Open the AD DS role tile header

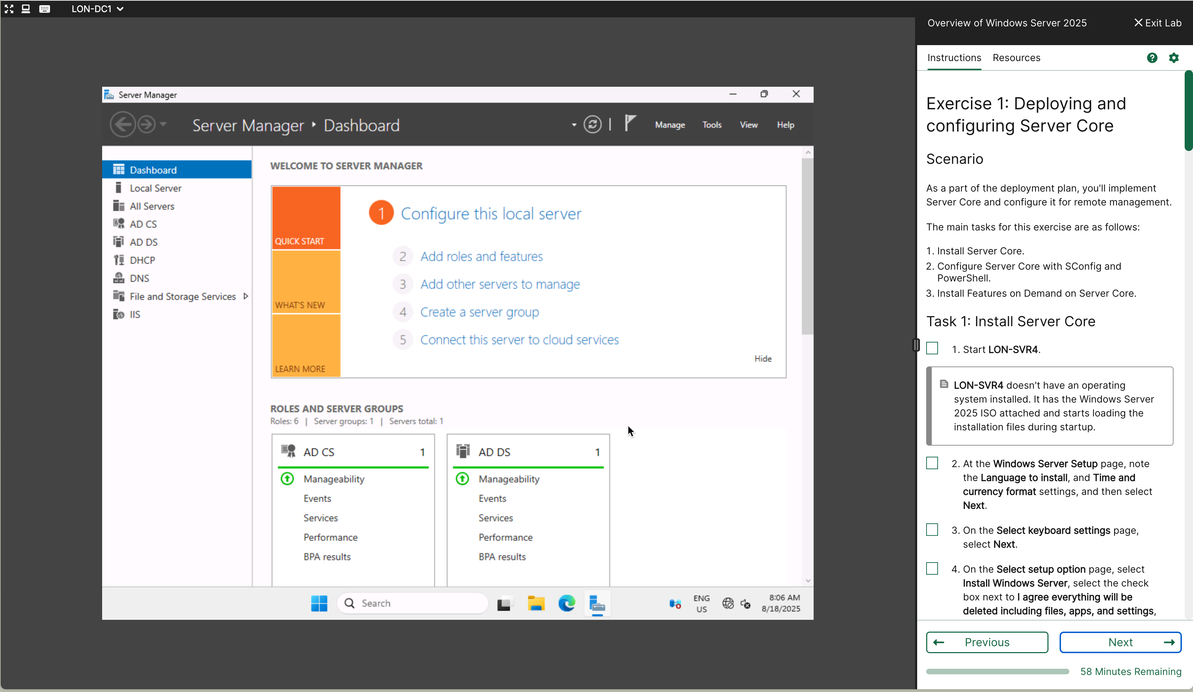tap(528, 452)
